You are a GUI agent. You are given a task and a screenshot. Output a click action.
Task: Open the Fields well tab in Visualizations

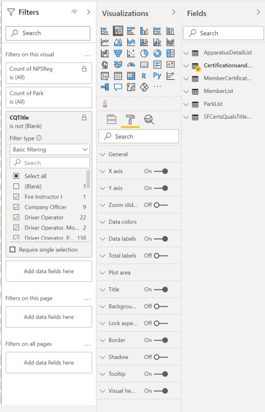point(112,120)
